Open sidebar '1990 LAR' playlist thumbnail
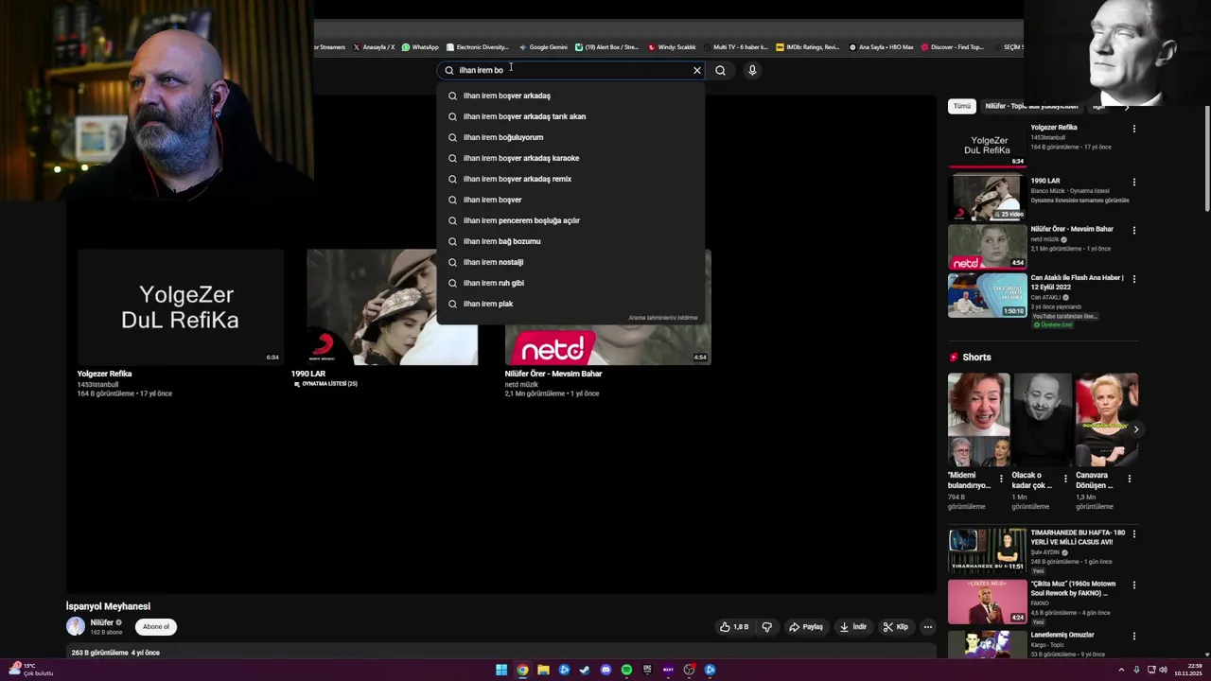The height and width of the screenshot is (681, 1211). (987, 198)
